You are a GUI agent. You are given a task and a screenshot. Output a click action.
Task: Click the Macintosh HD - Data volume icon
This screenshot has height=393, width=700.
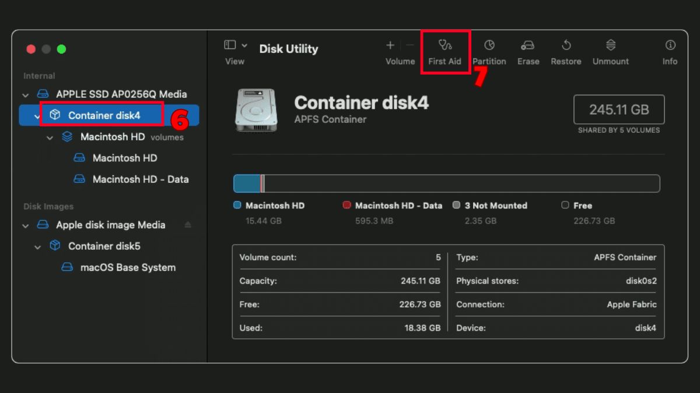[79, 179]
